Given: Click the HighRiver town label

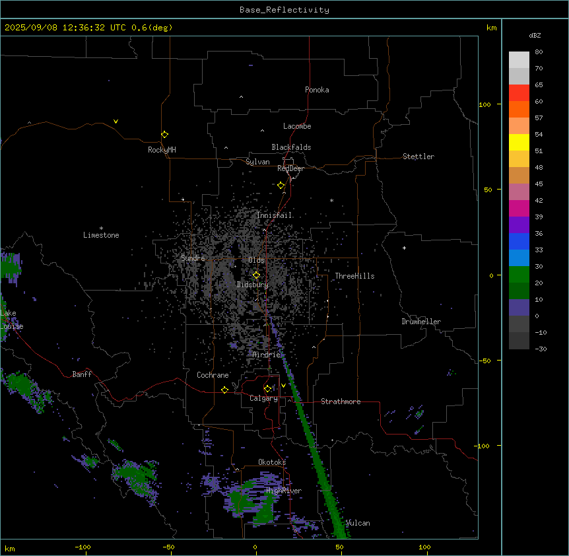Looking at the screenshot, I should pos(284,491).
